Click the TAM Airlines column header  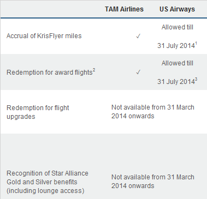[124, 9]
